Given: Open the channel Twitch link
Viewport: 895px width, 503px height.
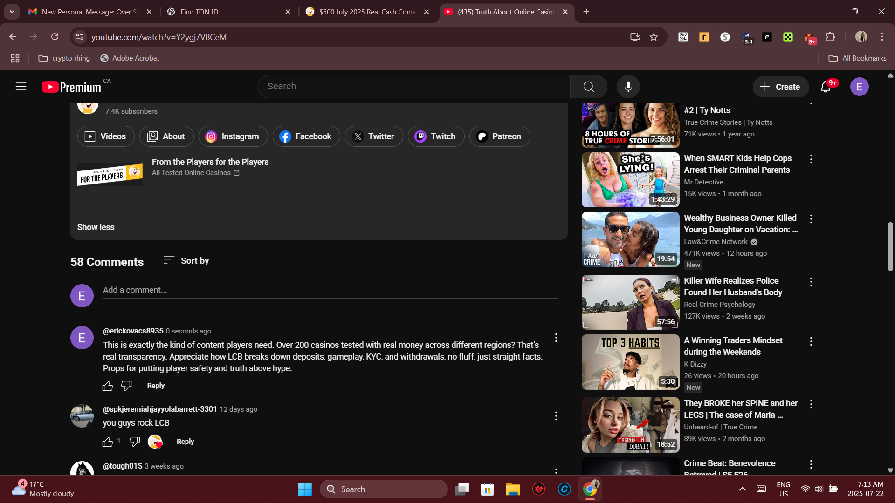Looking at the screenshot, I should tap(436, 136).
